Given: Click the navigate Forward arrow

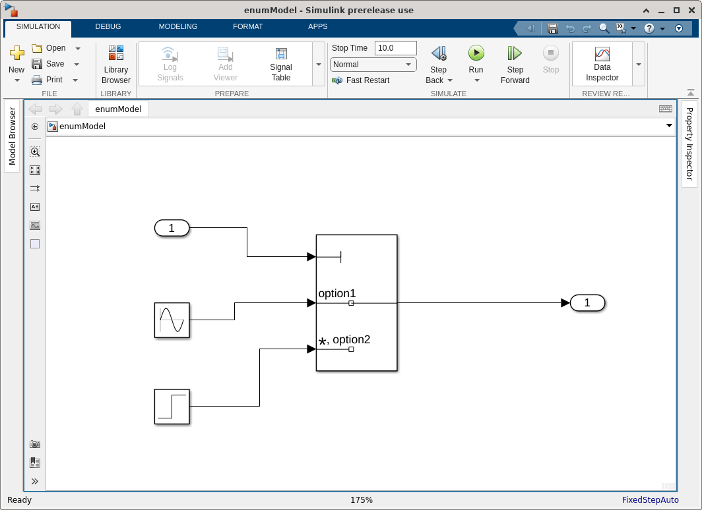Looking at the screenshot, I should pyautogui.click(x=56, y=109).
